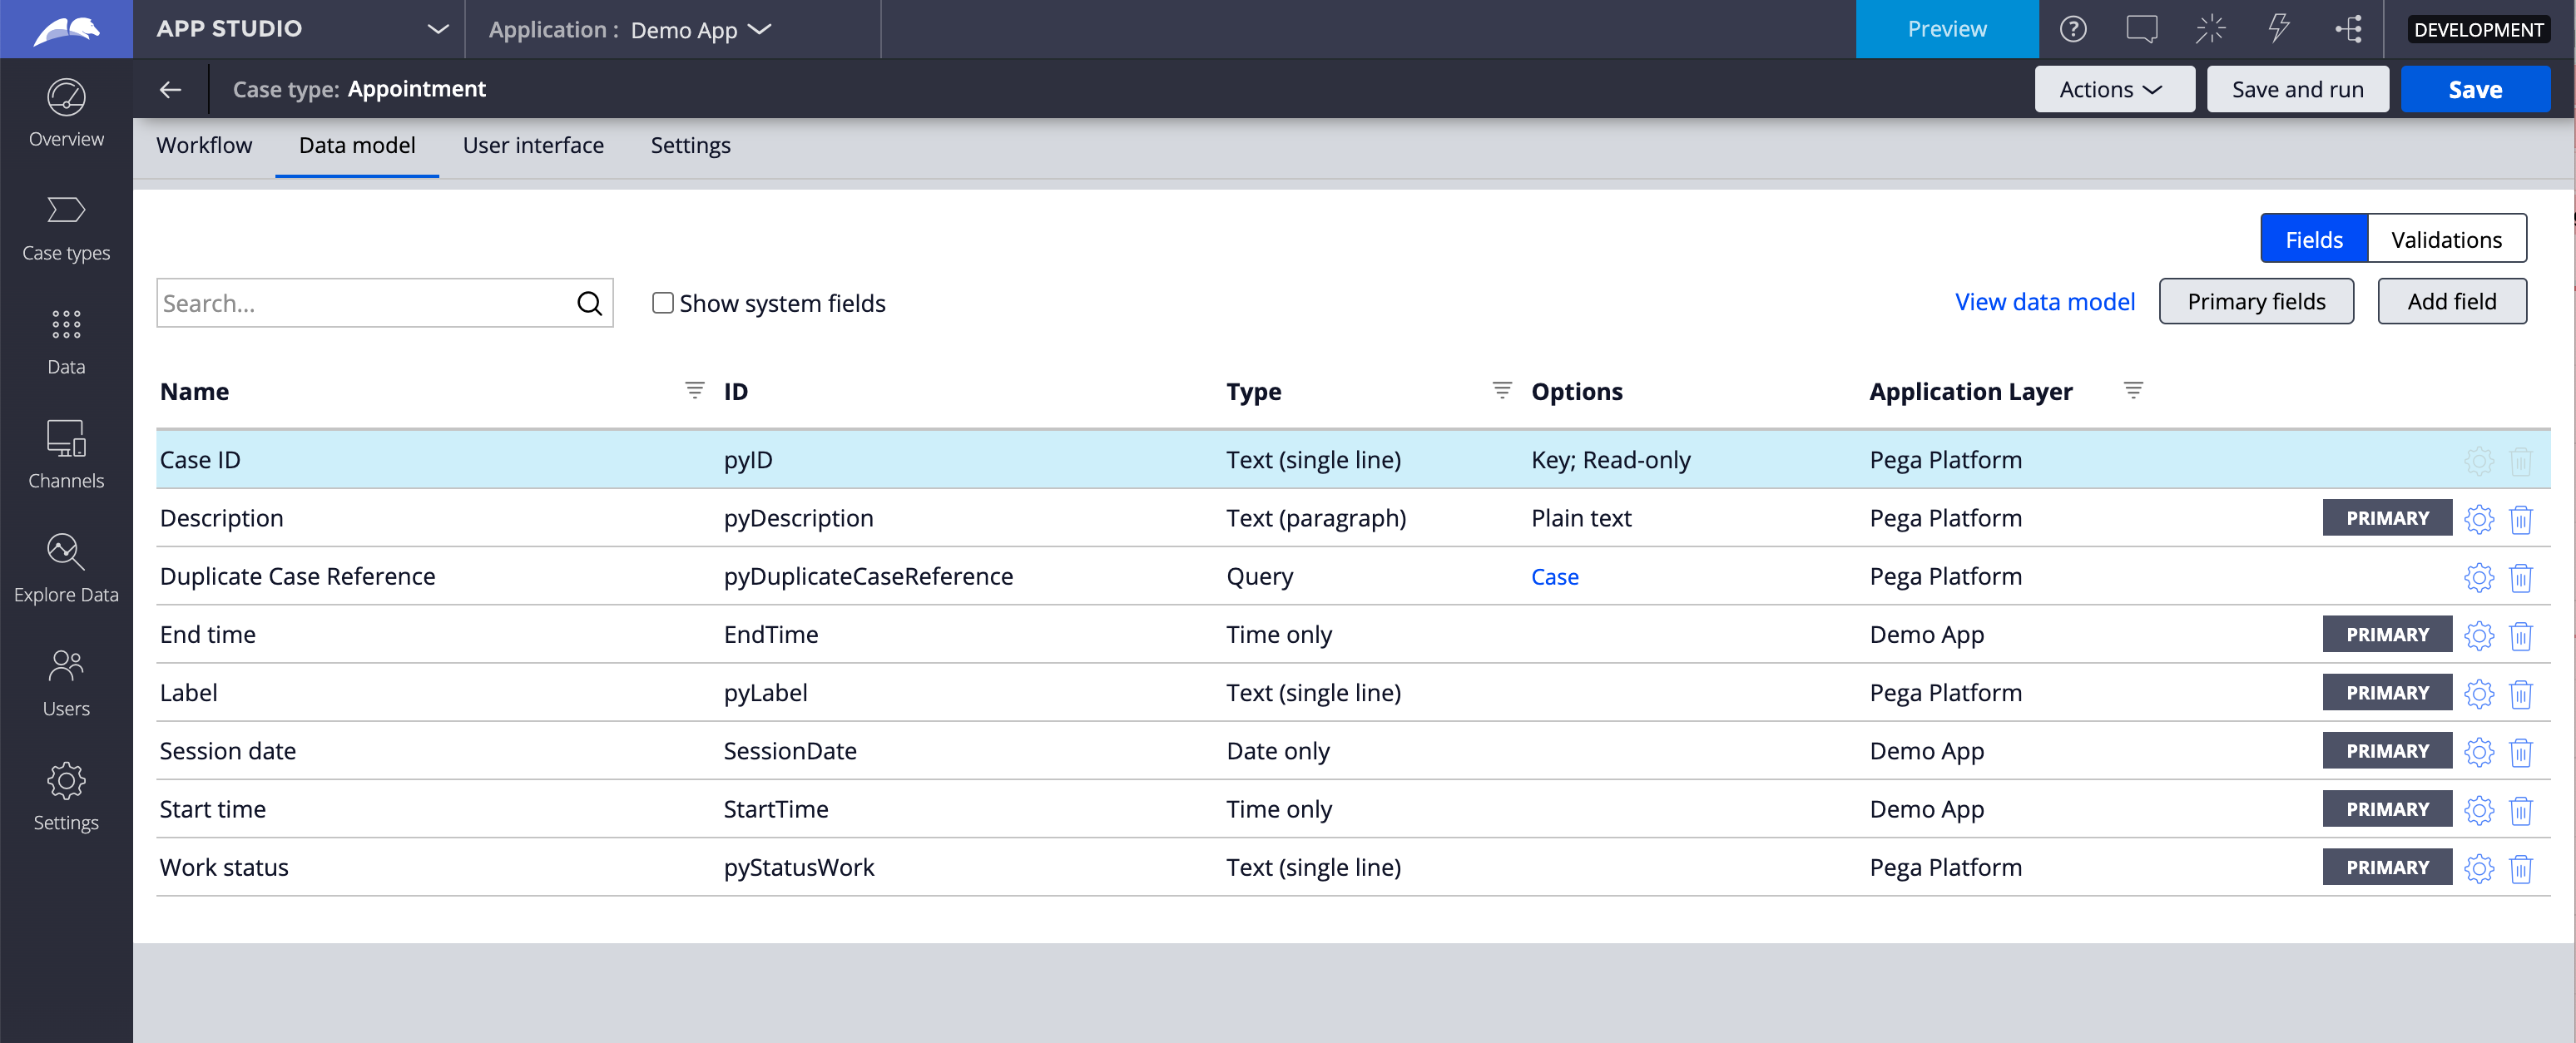Open Explore Data in sidebar
The height and width of the screenshot is (1043, 2576).
coord(66,569)
